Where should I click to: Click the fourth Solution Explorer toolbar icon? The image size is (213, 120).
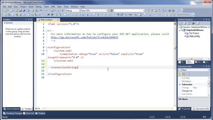tap(193, 23)
